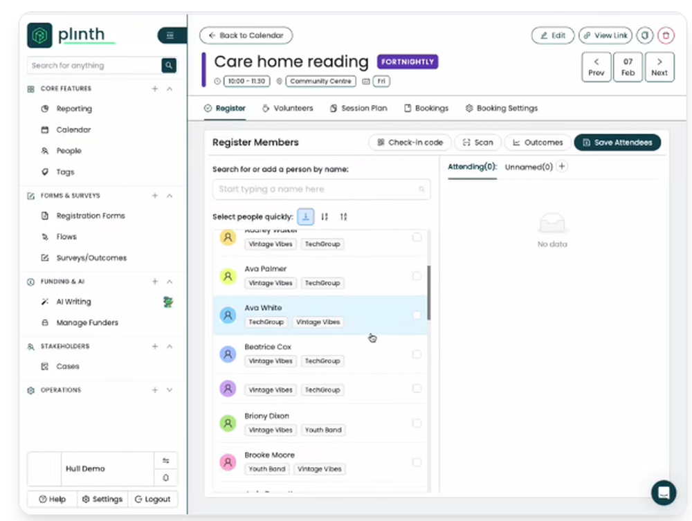Viewport: 692px width, 521px height.
Task: Click the duplicate session icon button
Action: [645, 35]
